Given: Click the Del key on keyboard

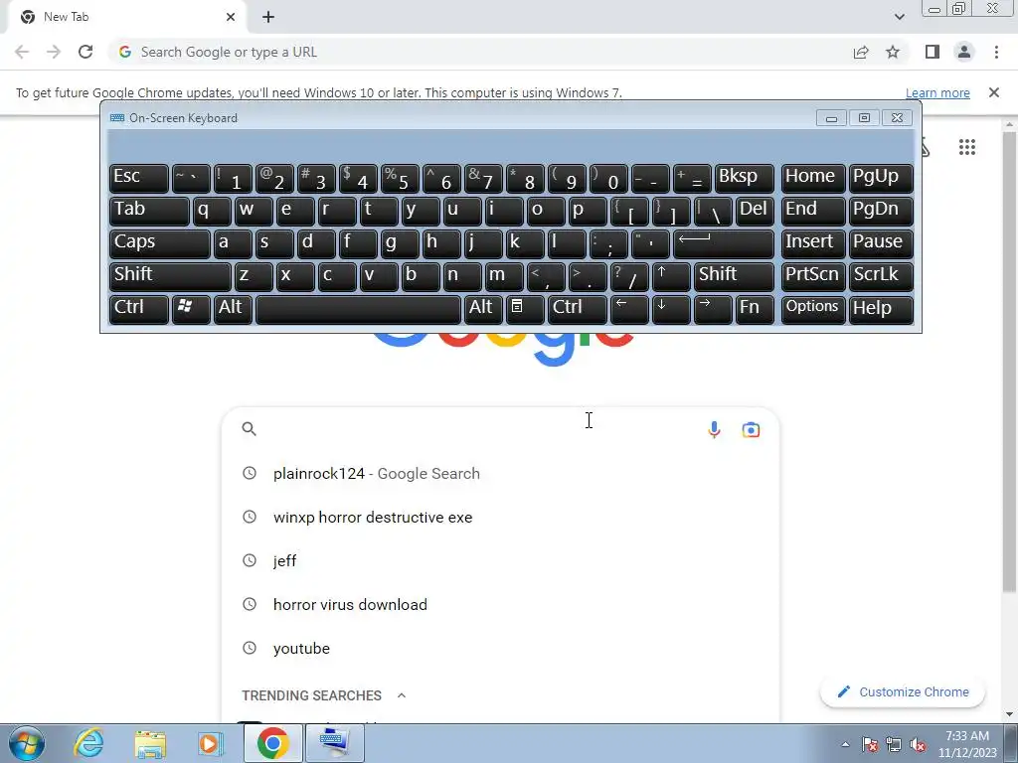Looking at the screenshot, I should point(755,211).
